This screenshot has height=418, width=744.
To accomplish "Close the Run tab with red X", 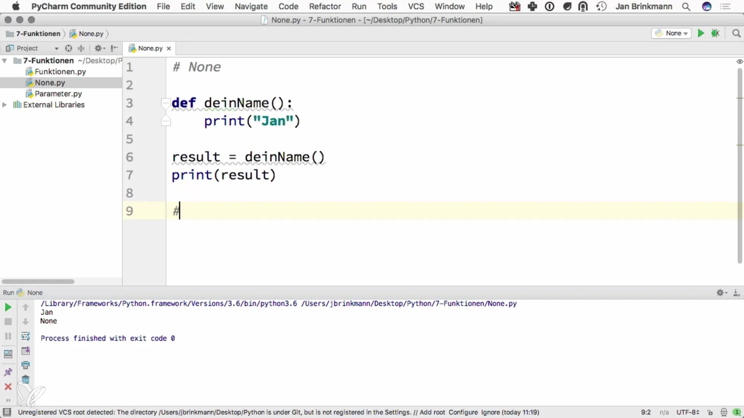I will 8,387.
